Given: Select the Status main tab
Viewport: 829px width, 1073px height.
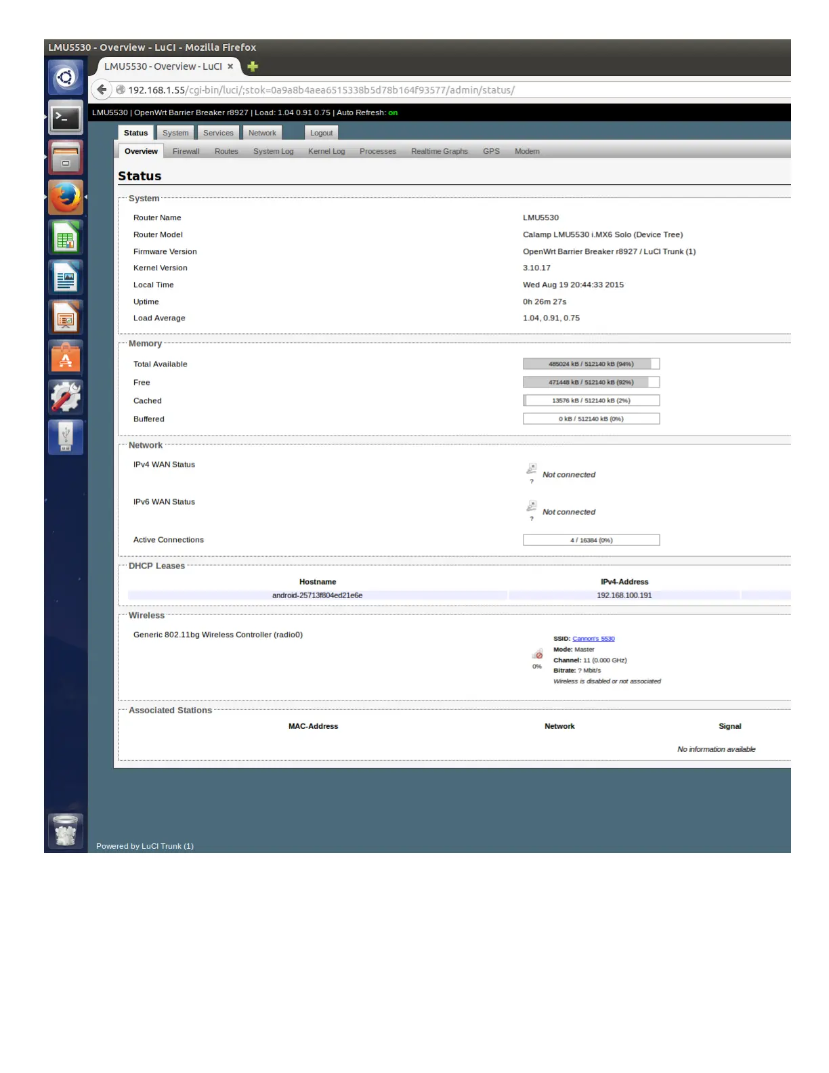Looking at the screenshot, I should pos(135,133).
